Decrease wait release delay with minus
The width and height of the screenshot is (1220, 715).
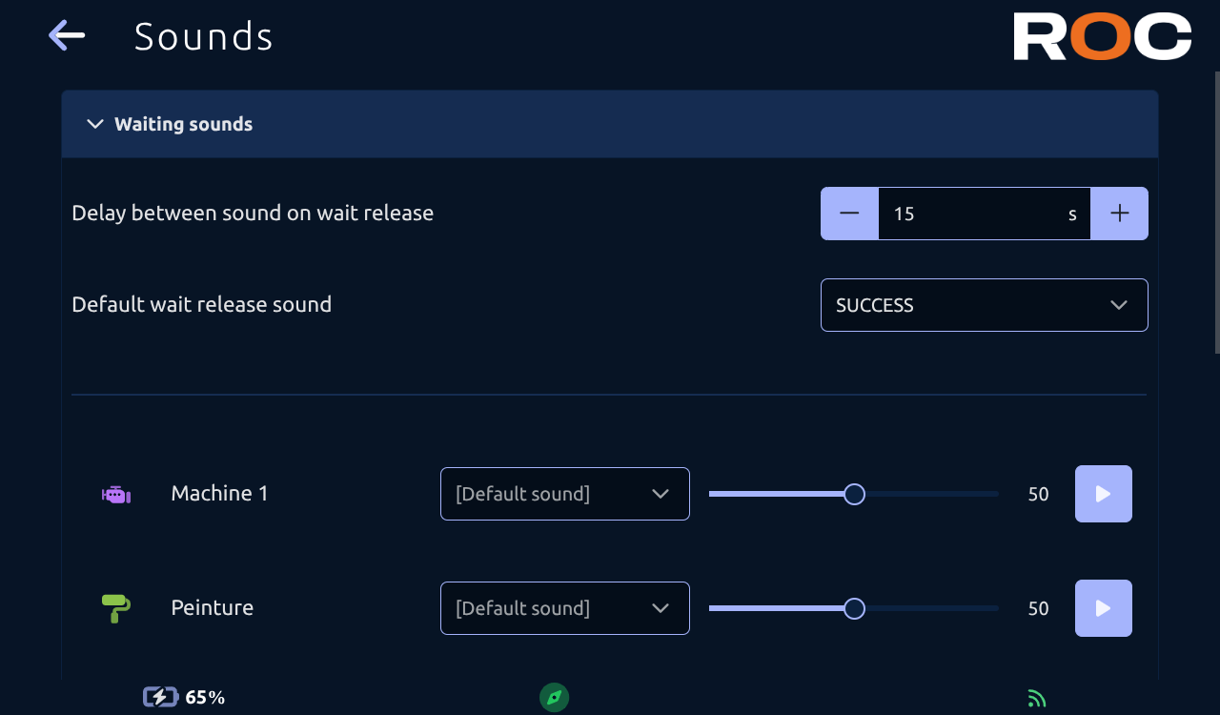coord(849,214)
